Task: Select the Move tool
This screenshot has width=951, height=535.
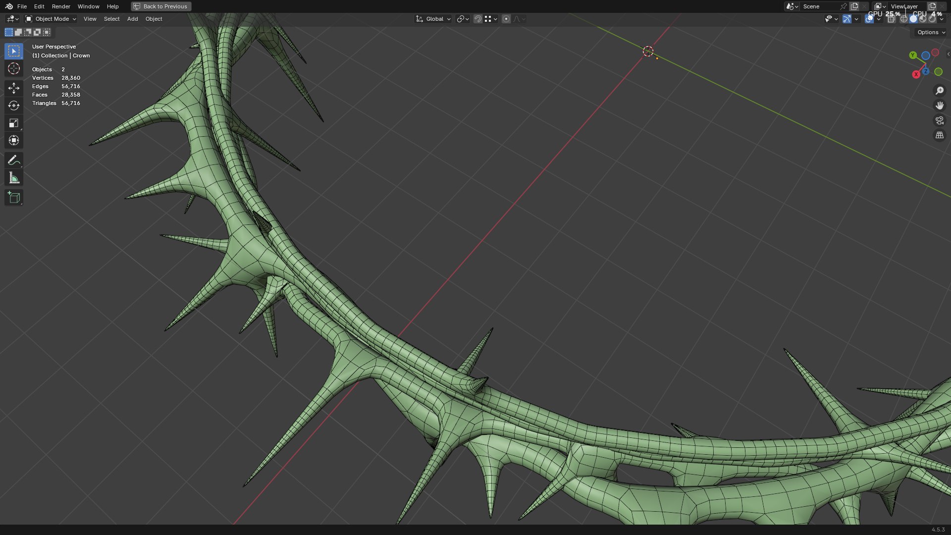Action: pyautogui.click(x=14, y=88)
